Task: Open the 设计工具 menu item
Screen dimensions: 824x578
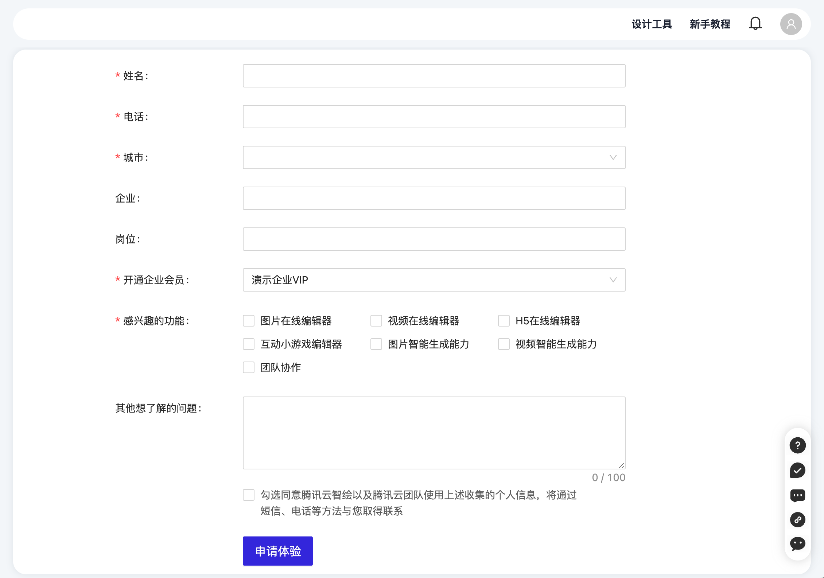Action: tap(652, 24)
